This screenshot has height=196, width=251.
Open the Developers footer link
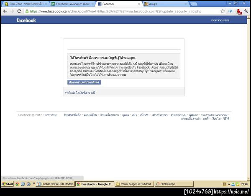194,115
